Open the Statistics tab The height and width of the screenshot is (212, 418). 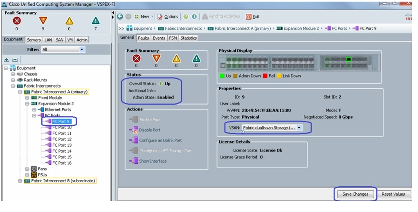pos(189,38)
